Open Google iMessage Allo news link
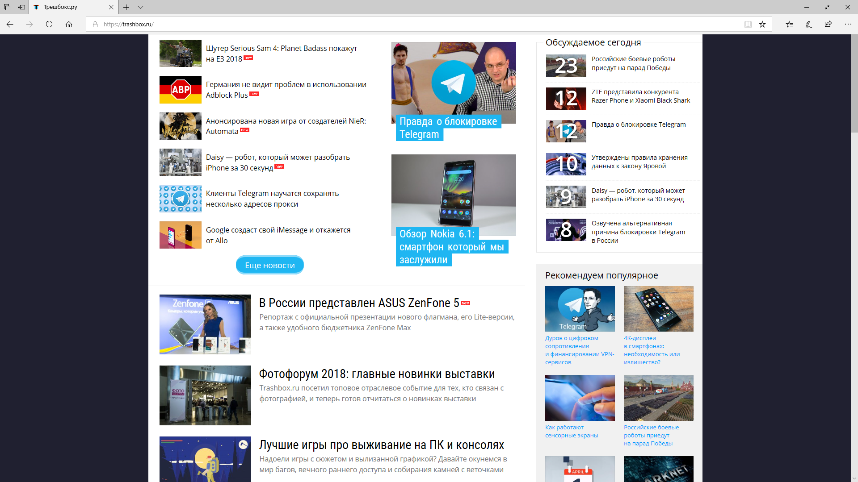 pos(278,235)
